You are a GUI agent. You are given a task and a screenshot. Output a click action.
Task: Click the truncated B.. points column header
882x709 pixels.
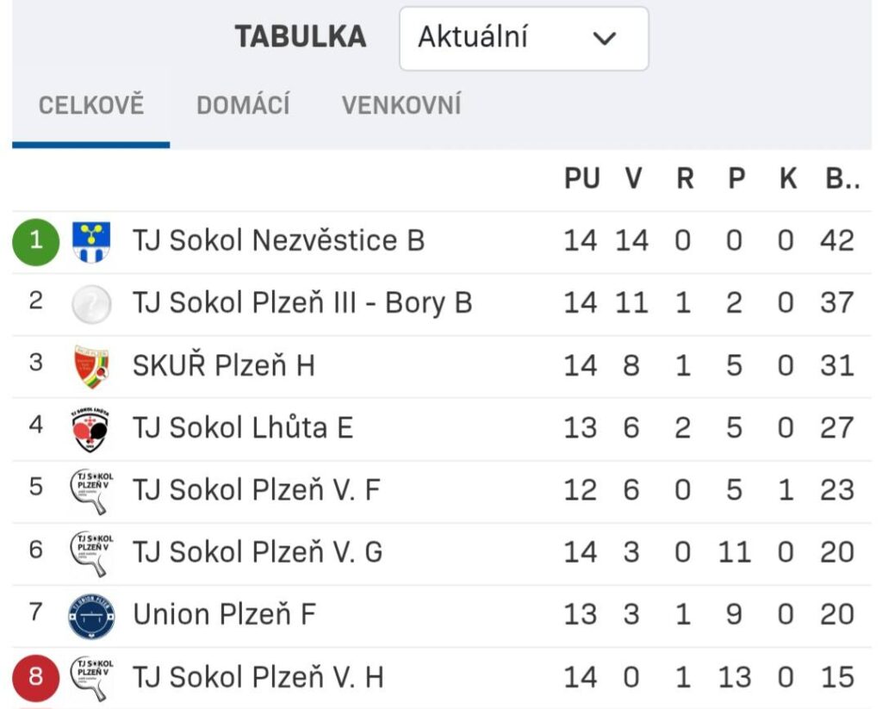pos(842,179)
